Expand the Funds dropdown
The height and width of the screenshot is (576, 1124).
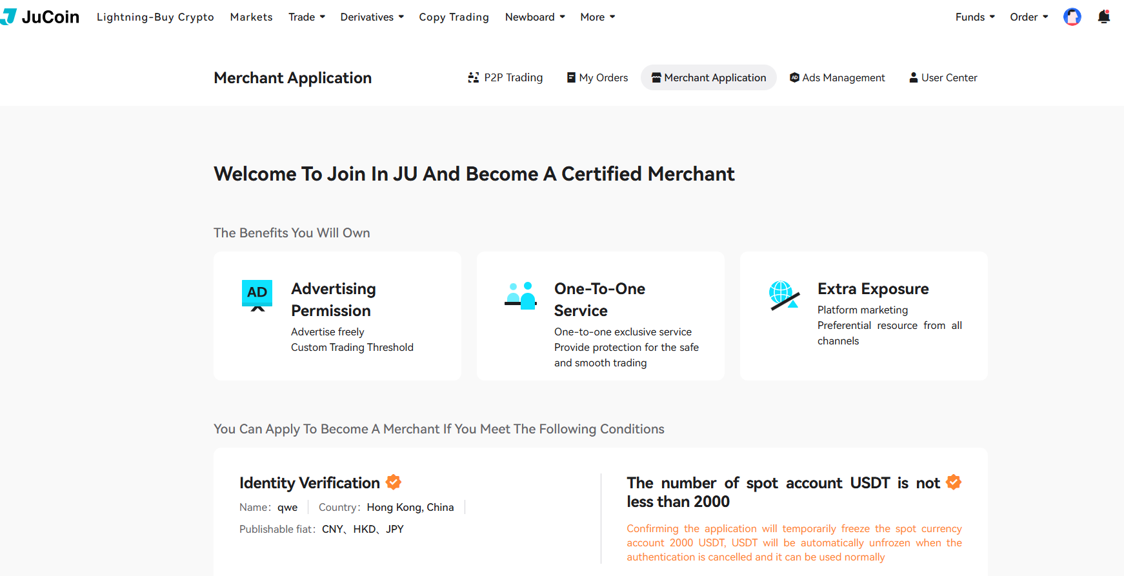975,17
